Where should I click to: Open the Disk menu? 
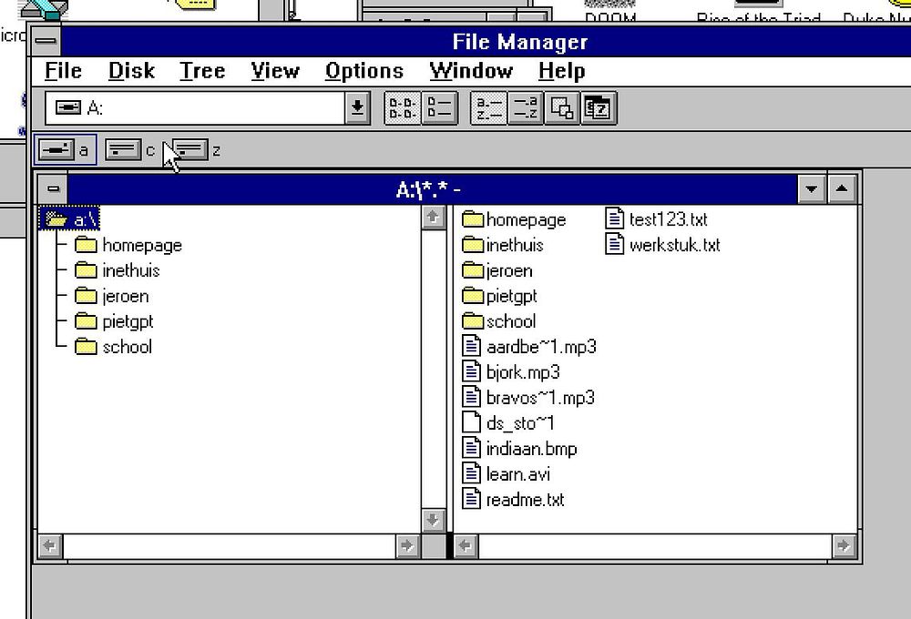(131, 71)
